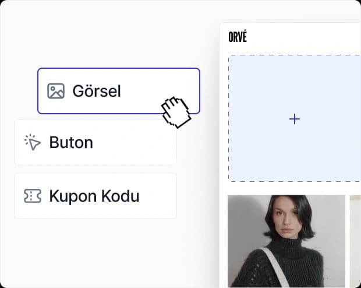Click the plus icon in the drop zone

click(x=295, y=119)
